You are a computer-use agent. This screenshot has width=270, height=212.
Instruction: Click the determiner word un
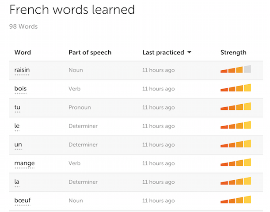point(18,144)
